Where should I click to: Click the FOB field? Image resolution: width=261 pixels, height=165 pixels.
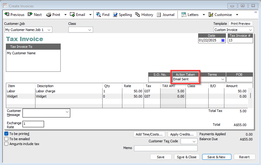tap(239, 79)
